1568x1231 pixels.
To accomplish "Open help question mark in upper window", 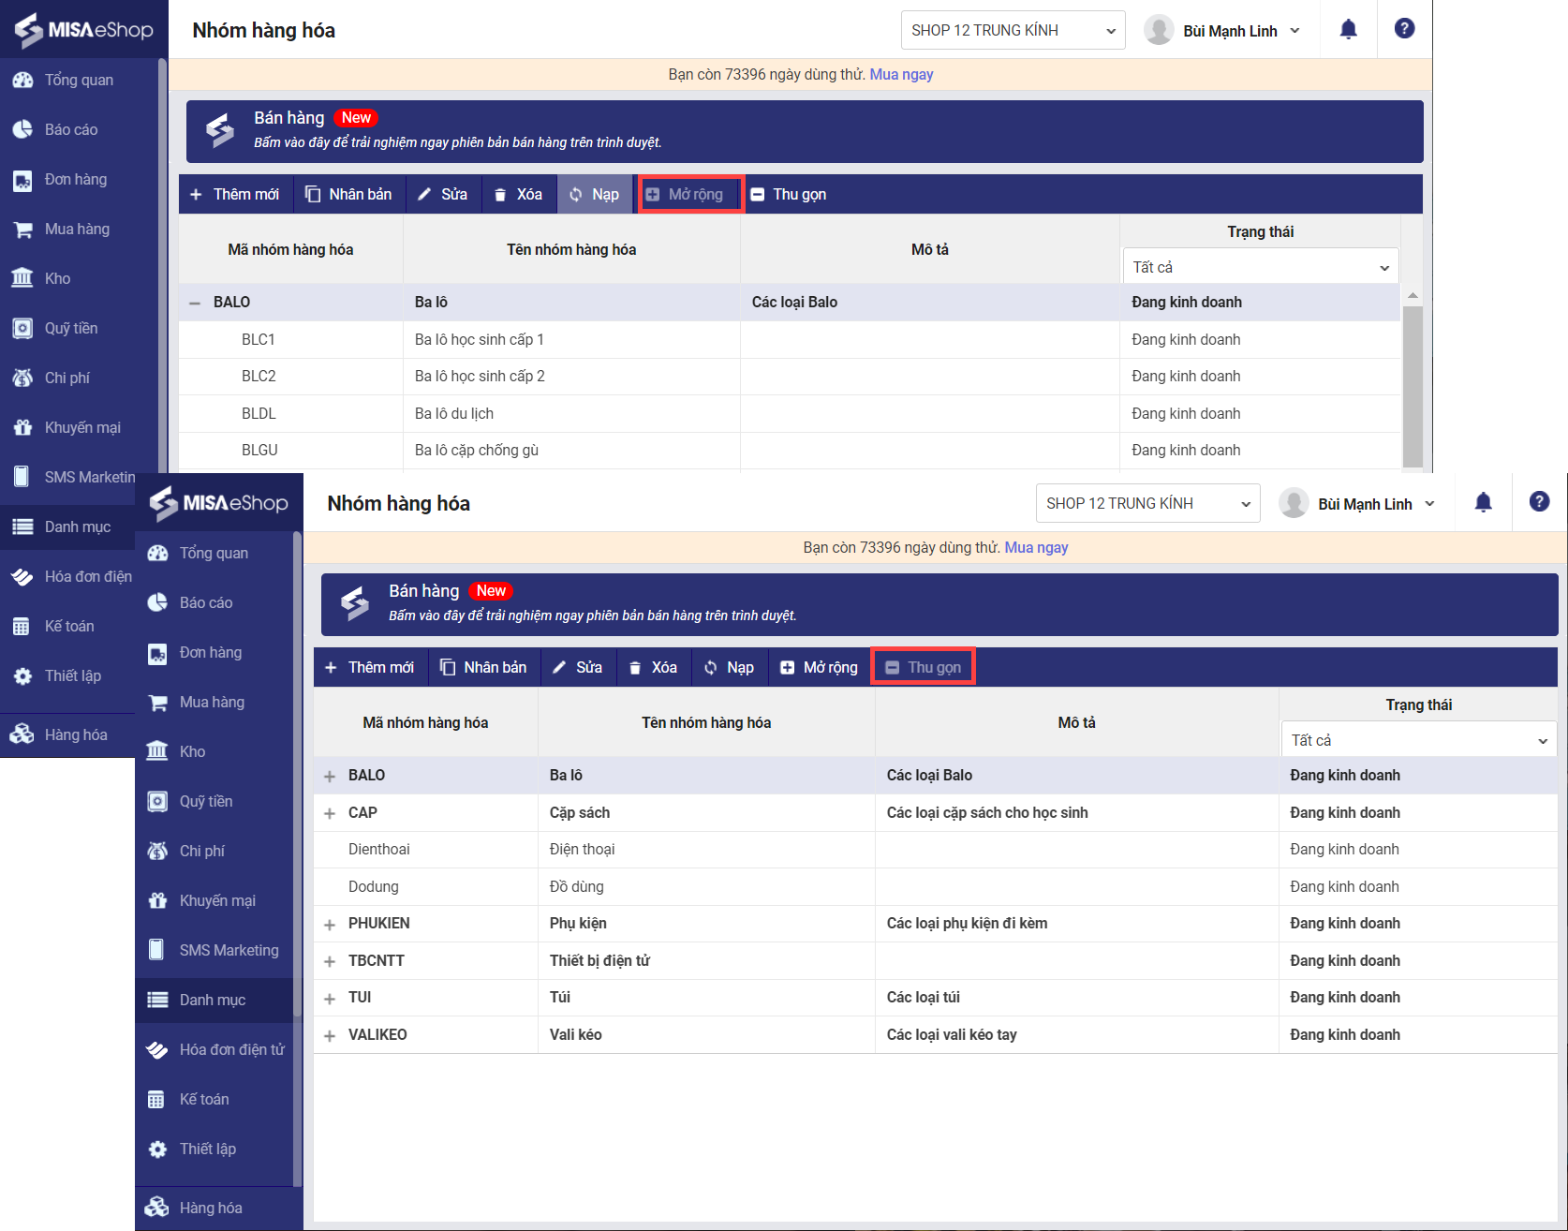I will coord(1404,28).
